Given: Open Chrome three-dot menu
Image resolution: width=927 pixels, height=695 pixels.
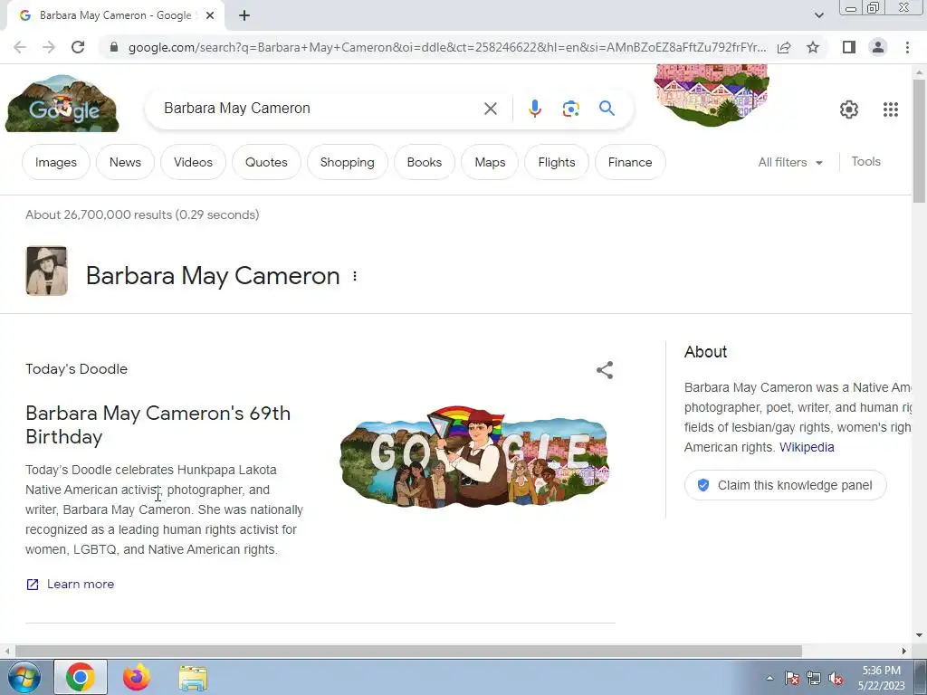Looking at the screenshot, I should point(907,47).
